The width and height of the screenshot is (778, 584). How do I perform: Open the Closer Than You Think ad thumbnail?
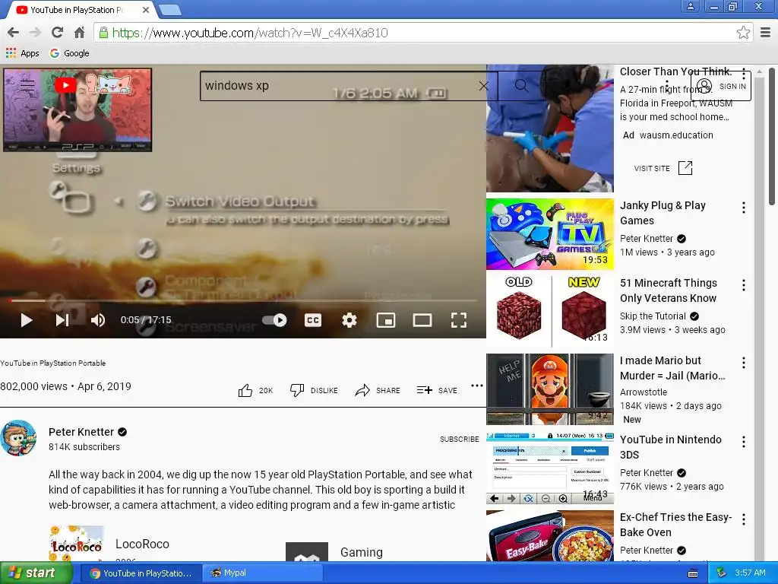tap(550, 129)
